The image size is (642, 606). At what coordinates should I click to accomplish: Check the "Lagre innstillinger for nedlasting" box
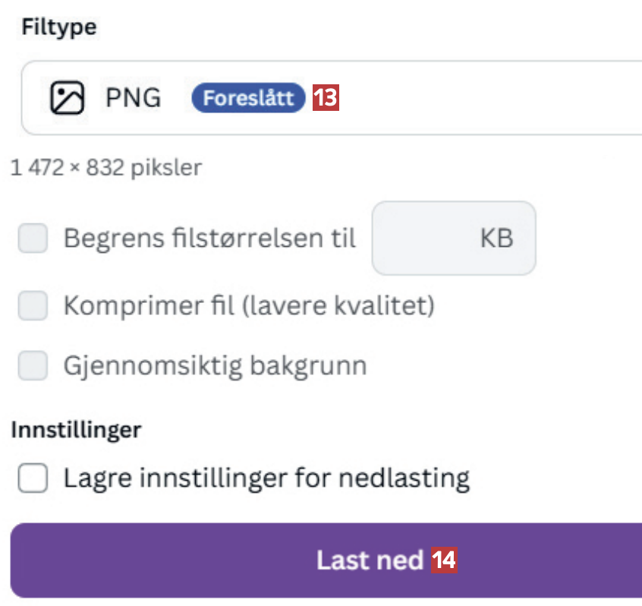pyautogui.click(x=33, y=478)
